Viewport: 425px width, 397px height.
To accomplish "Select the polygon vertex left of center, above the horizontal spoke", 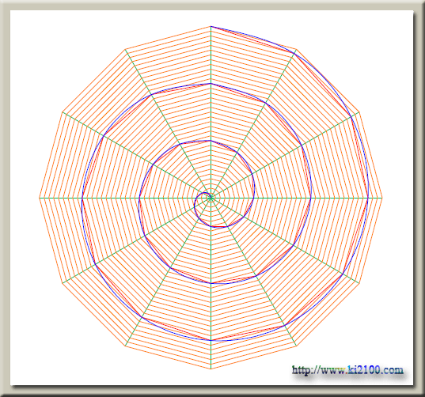I will (63, 112).
